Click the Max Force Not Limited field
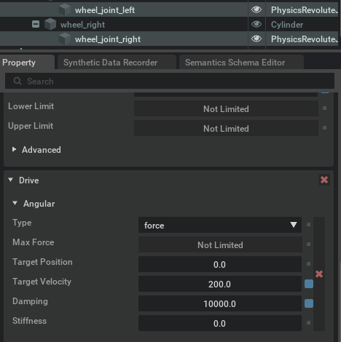The image size is (341, 342). tap(220, 244)
